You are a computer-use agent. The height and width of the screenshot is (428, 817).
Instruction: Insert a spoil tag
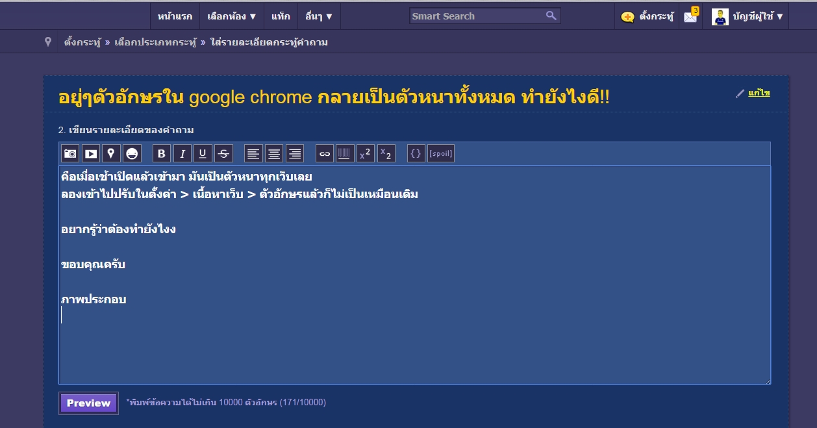[x=441, y=153]
